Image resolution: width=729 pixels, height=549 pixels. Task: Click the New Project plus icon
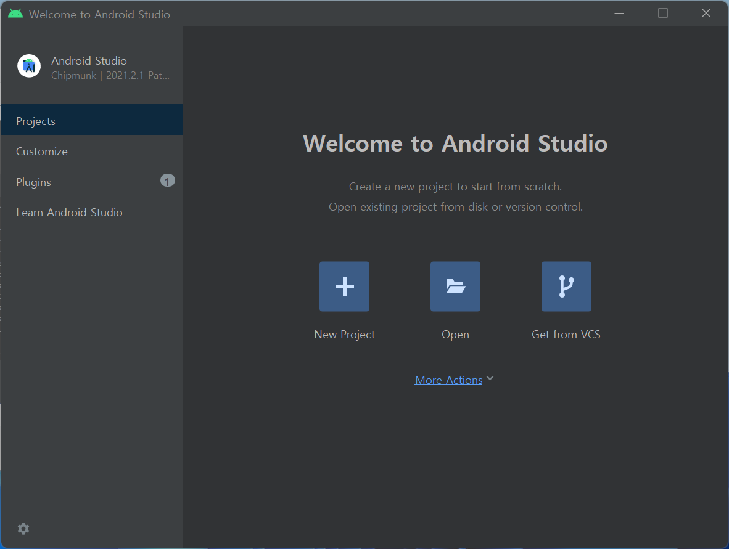344,287
